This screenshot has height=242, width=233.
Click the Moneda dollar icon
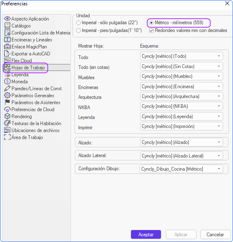point(7,81)
